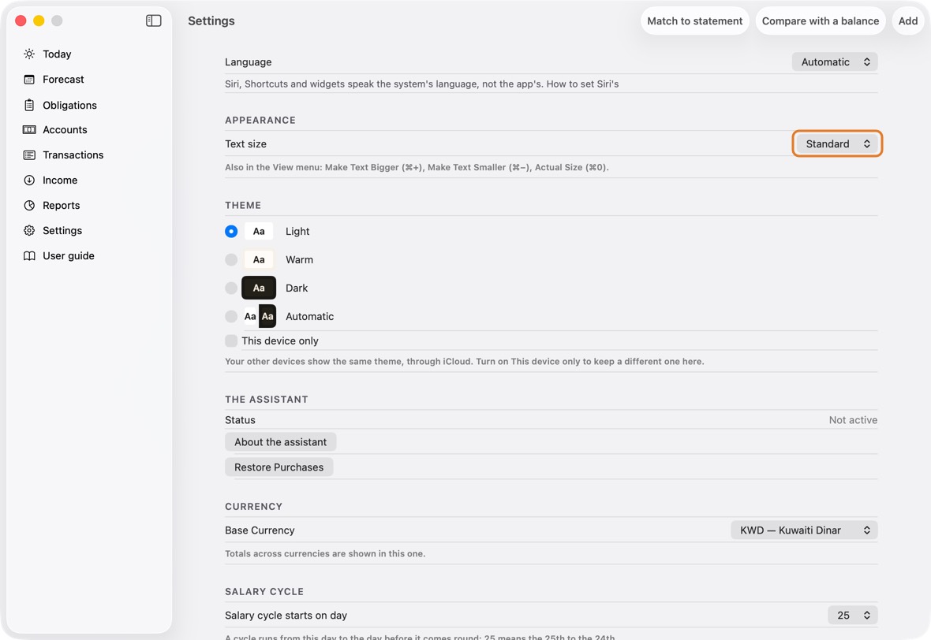Screen dimensions: 931x640
Task: Click the Dark theme label
Action: (x=297, y=288)
